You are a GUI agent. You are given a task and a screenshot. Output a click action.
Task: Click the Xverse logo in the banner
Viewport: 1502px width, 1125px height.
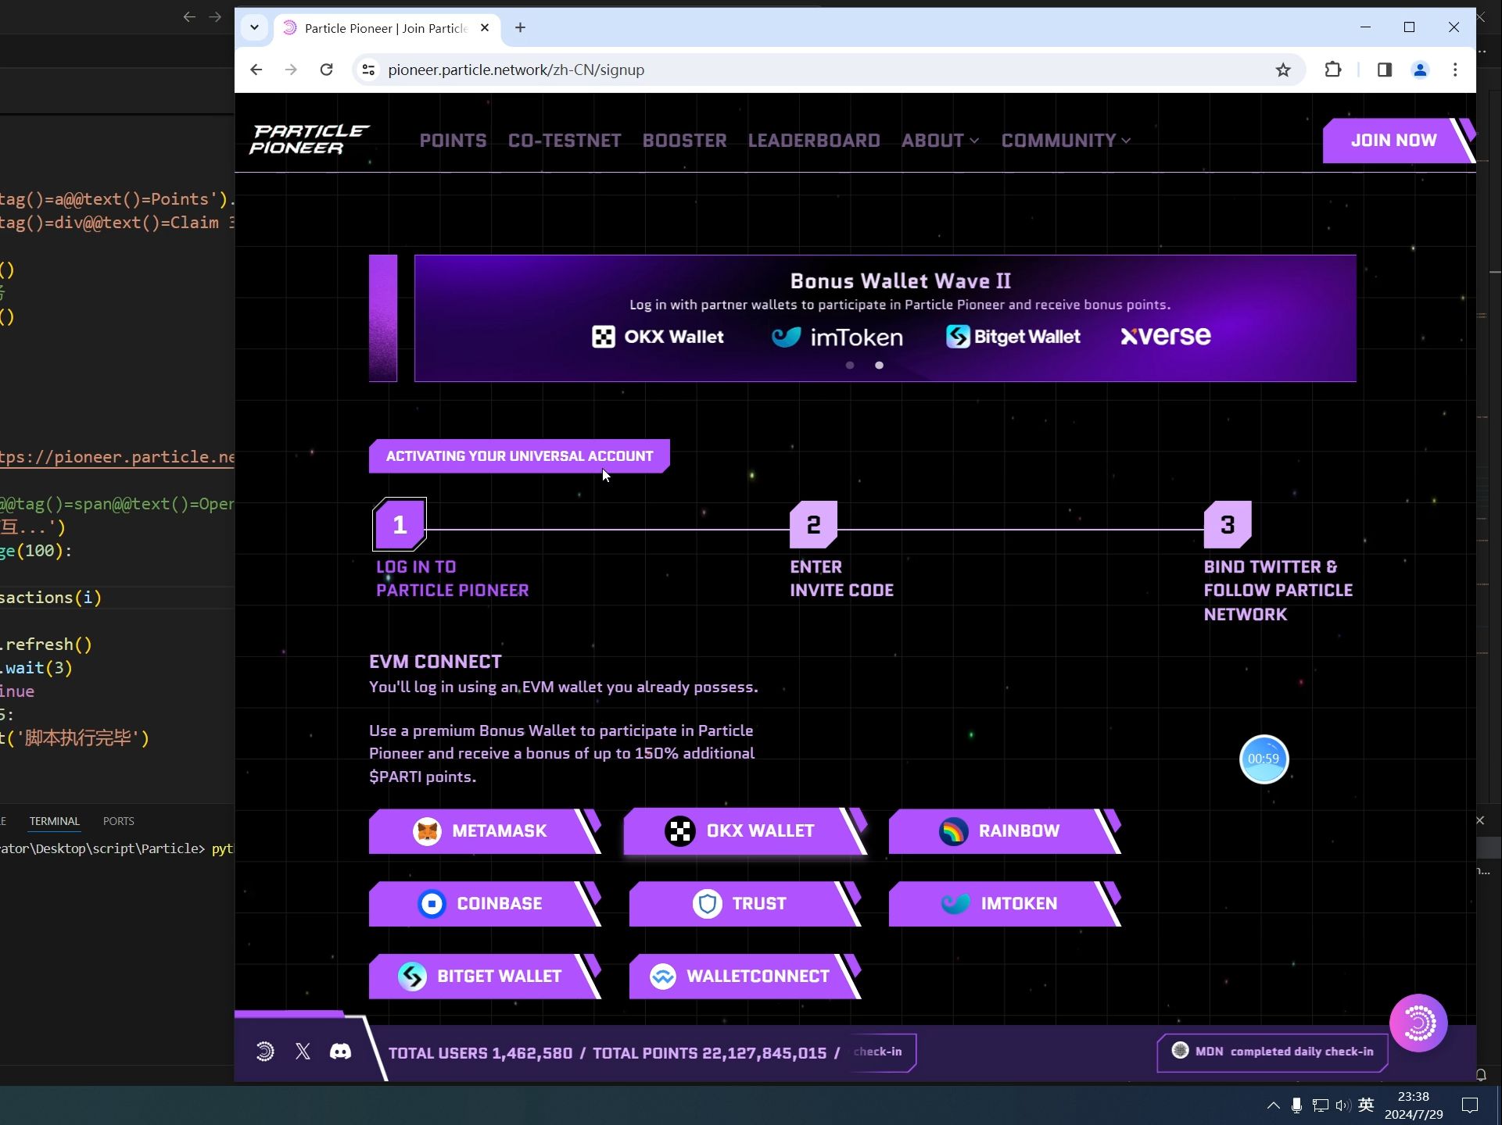tap(1166, 336)
